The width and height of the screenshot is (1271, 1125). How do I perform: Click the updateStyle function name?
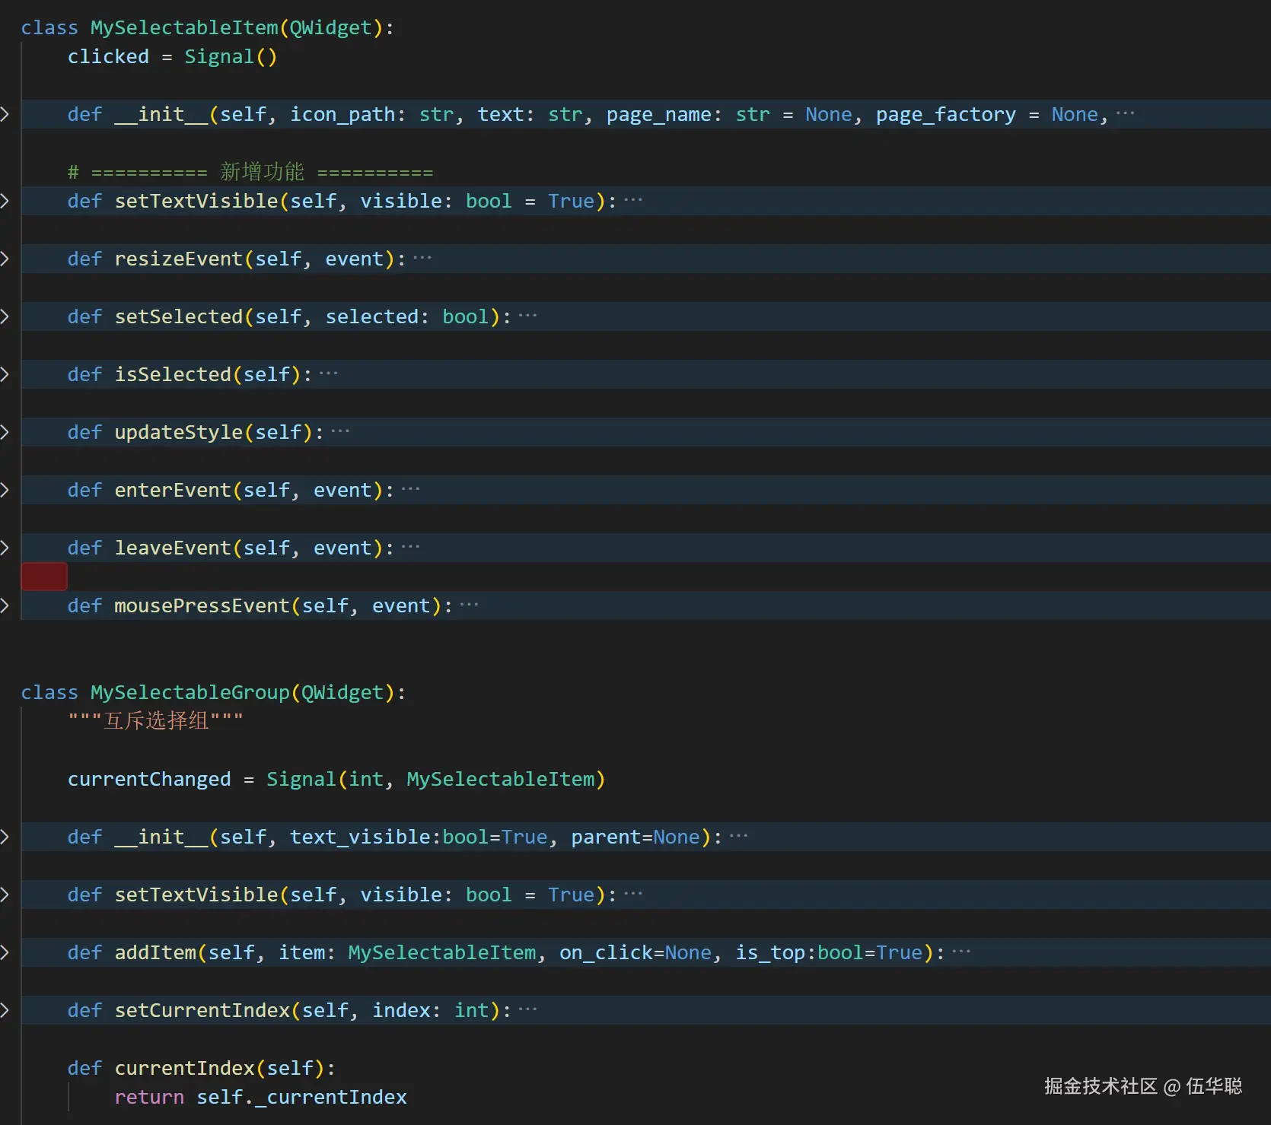click(x=179, y=432)
